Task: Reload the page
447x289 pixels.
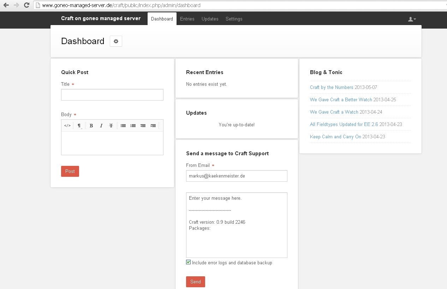Action: click(x=26, y=5)
